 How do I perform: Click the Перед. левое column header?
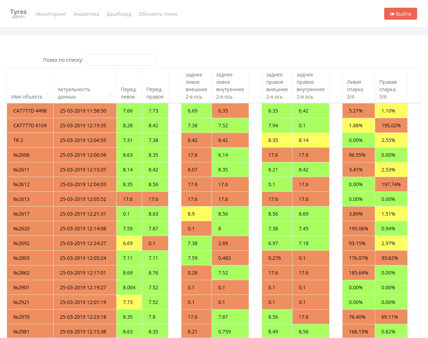pyautogui.click(x=129, y=93)
